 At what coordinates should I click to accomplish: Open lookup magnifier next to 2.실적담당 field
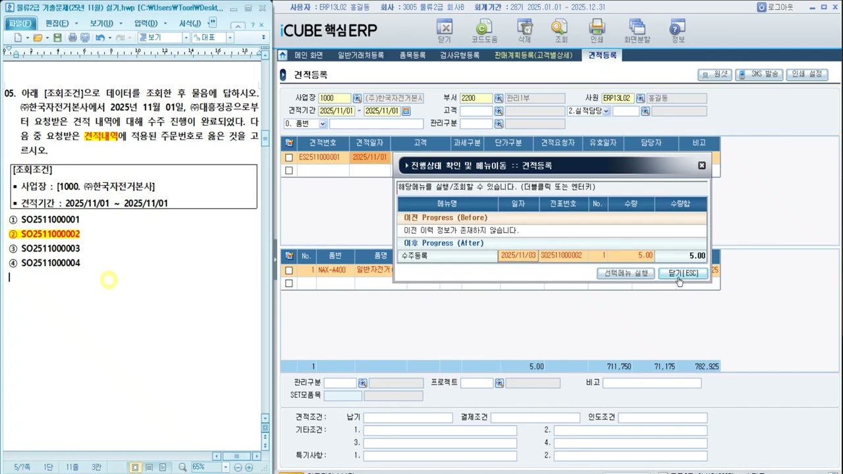point(645,111)
